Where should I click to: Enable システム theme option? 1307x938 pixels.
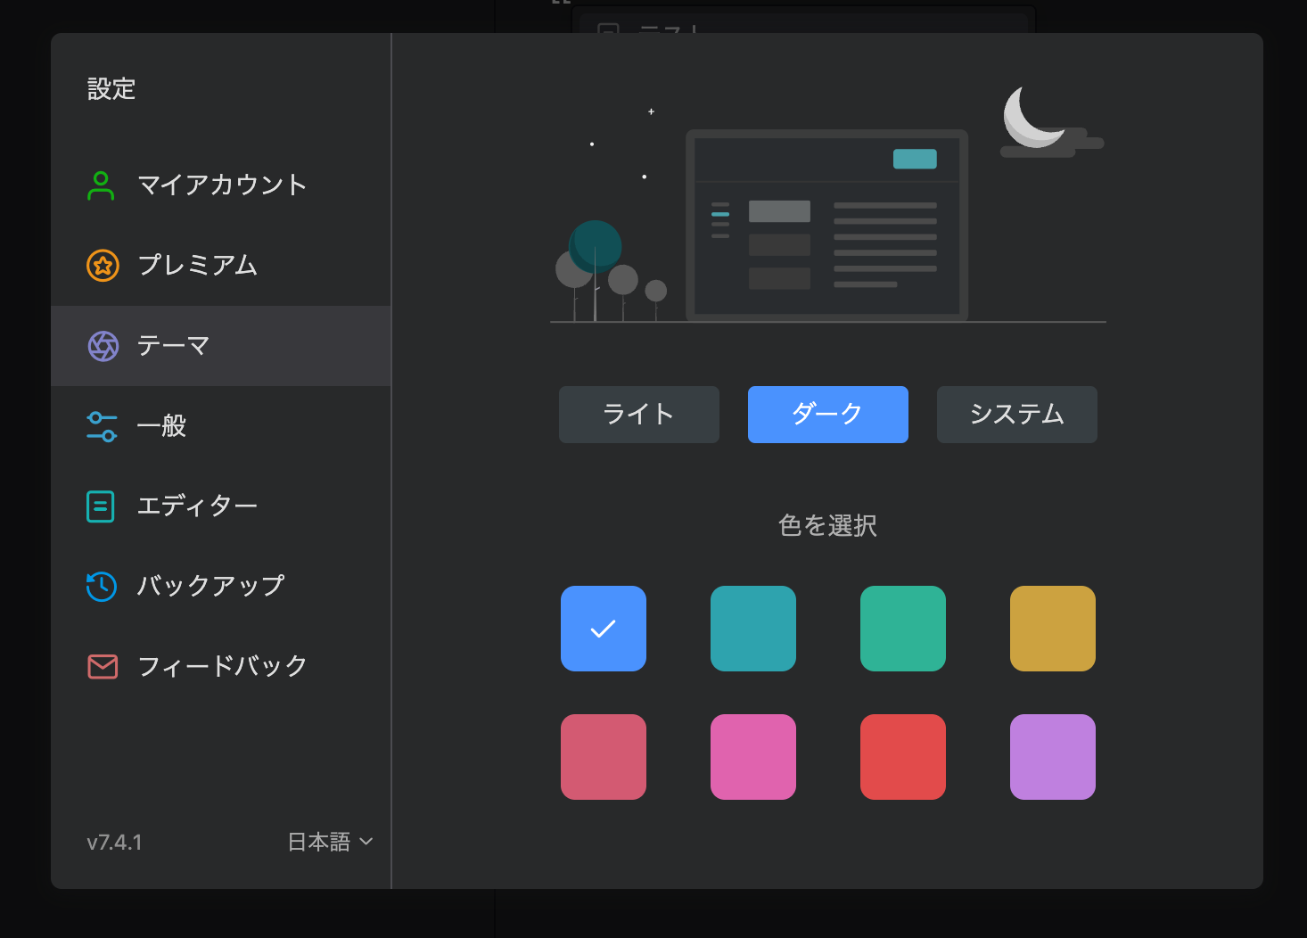(1016, 414)
